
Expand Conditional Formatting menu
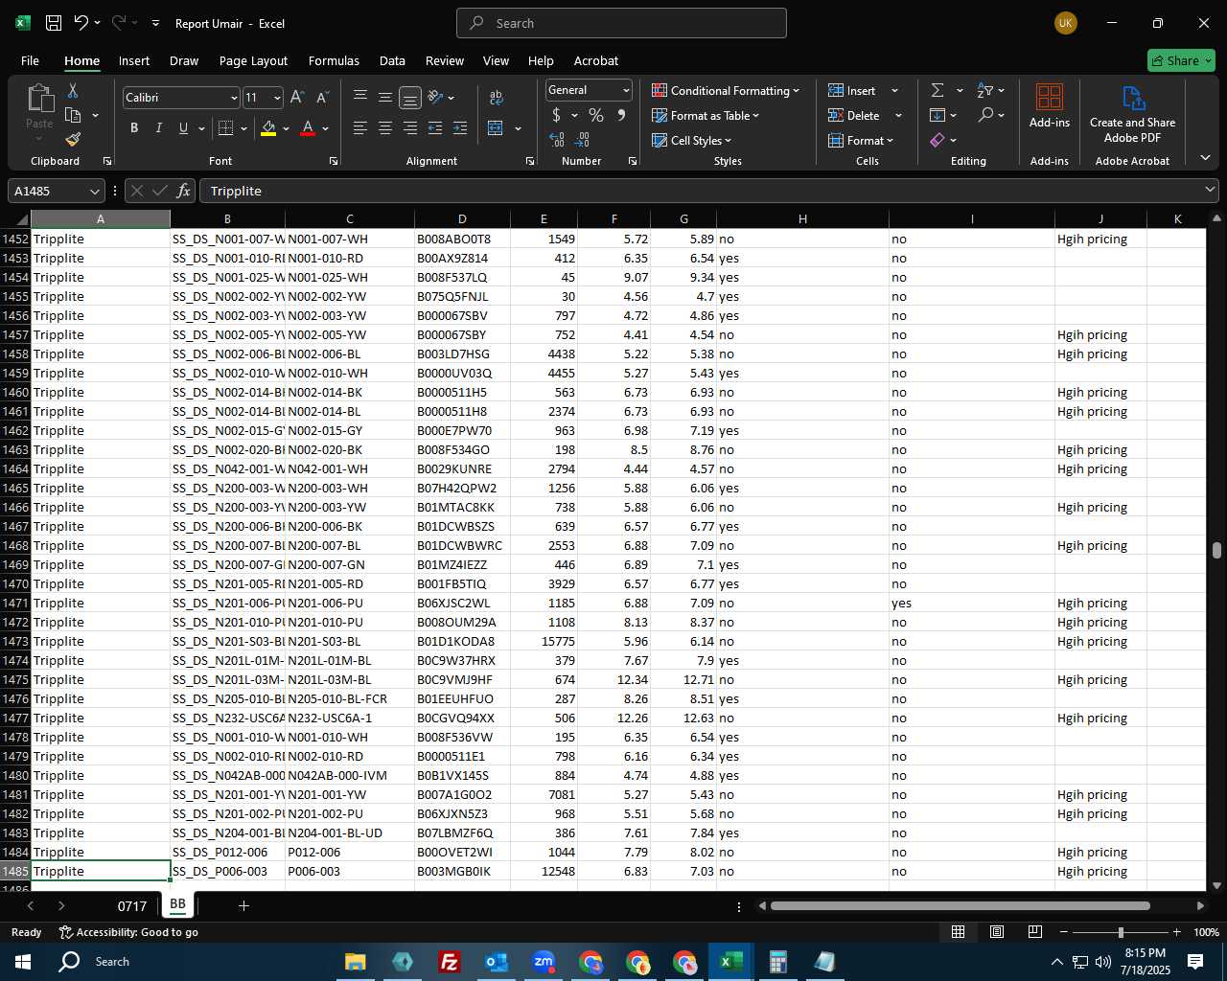pyautogui.click(x=726, y=90)
